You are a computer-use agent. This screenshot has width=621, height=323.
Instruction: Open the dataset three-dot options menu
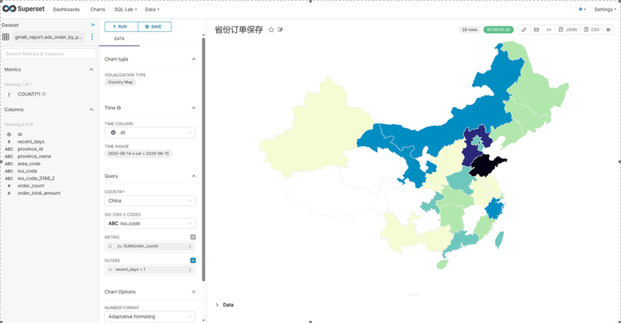(92, 36)
